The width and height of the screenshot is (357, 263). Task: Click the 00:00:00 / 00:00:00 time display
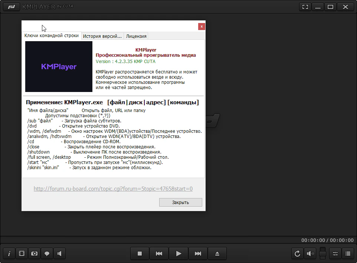click(x=327, y=240)
